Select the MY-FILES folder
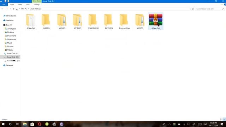 78,22
